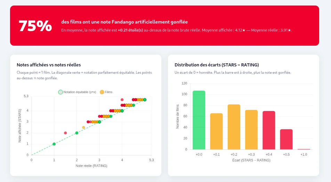Click the 'Note réelle (RATING)' axis label
Viewport: 331px width, 182px height.
91,166
